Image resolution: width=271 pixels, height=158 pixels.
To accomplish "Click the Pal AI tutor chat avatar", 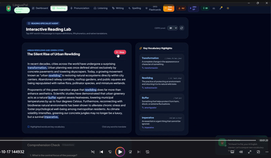I will (222, 143).
